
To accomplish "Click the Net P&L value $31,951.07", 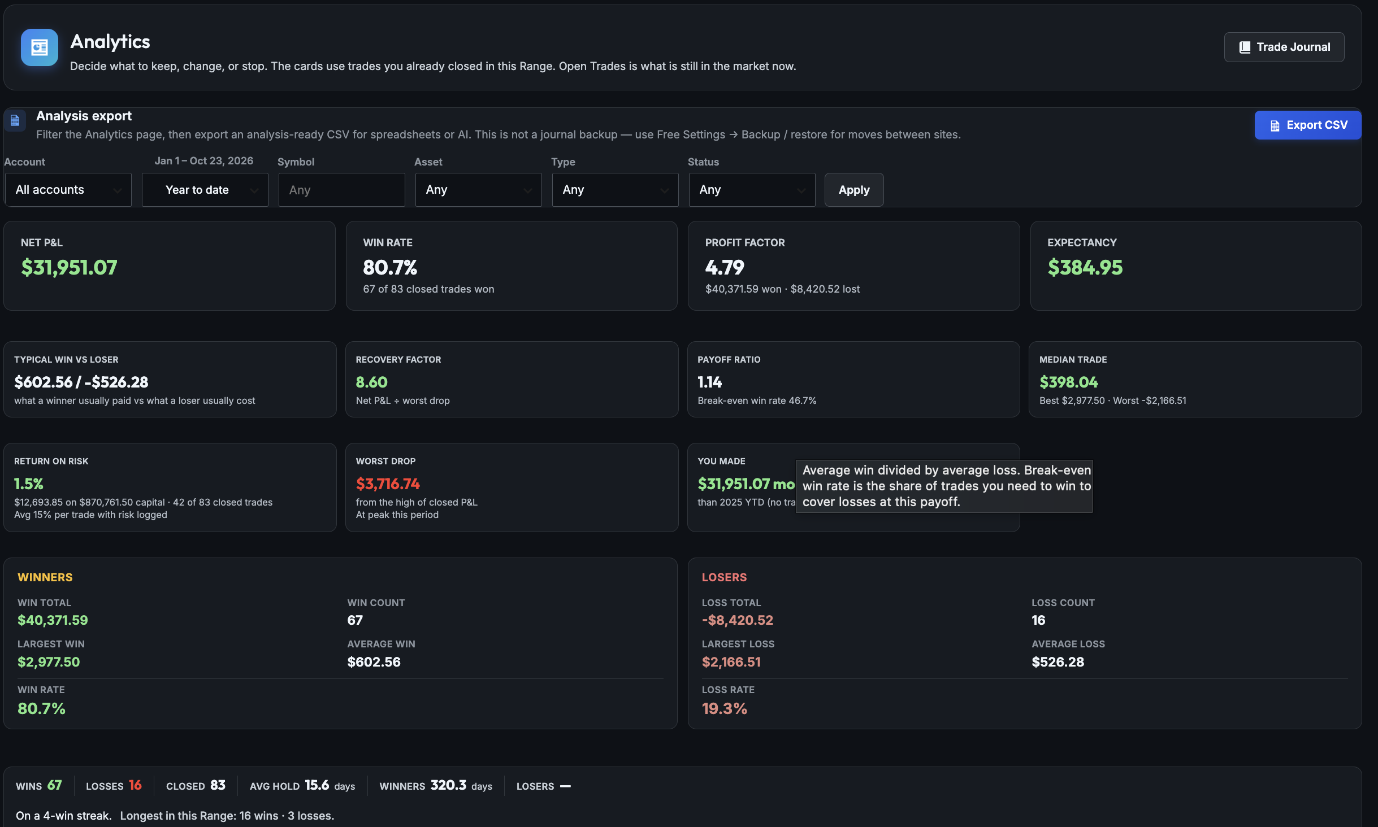I will tap(69, 267).
